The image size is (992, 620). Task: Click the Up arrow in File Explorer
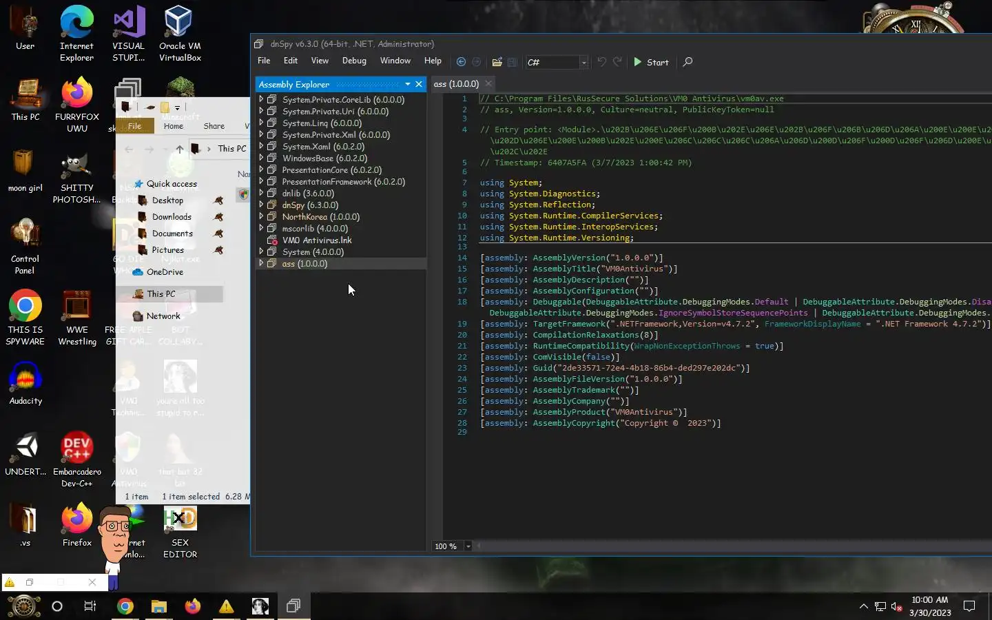pyautogui.click(x=180, y=149)
